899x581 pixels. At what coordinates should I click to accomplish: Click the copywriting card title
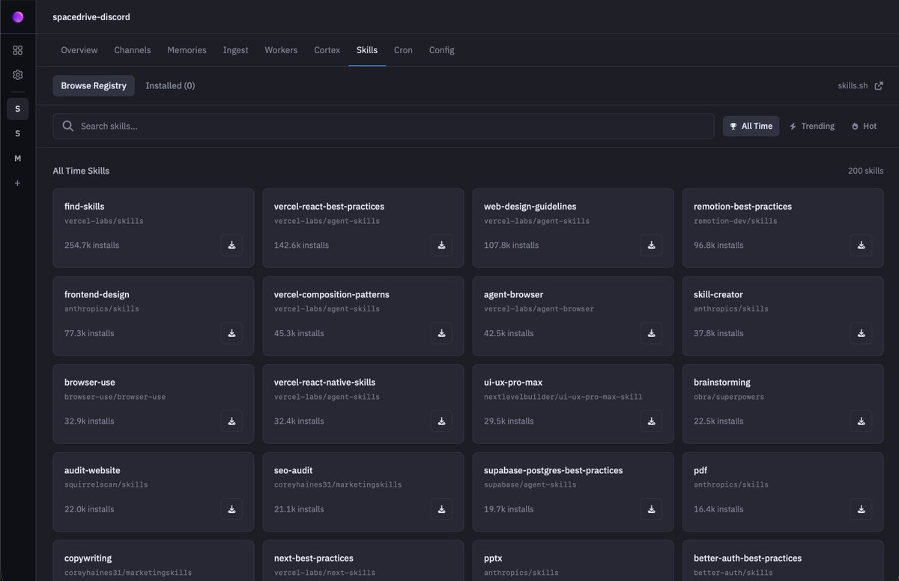click(88, 559)
